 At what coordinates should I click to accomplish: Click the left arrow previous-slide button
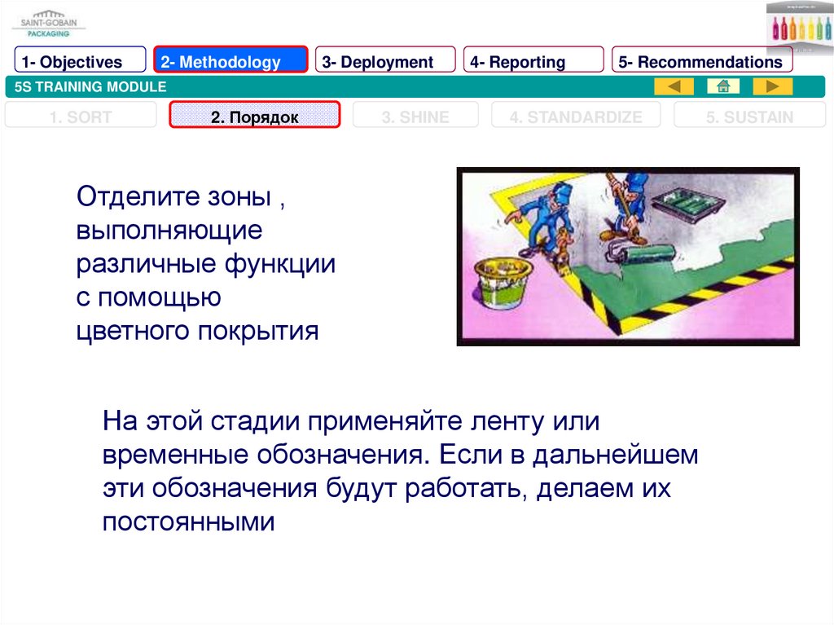pos(674,87)
